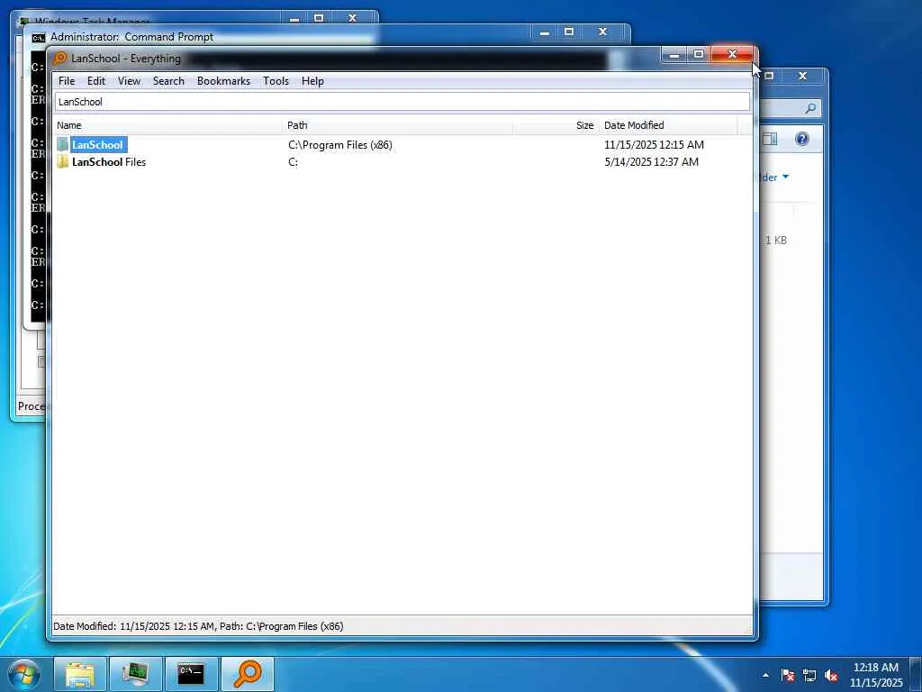Switch to Everything taskbar button
Viewport: 922px width, 692px height.
[247, 674]
